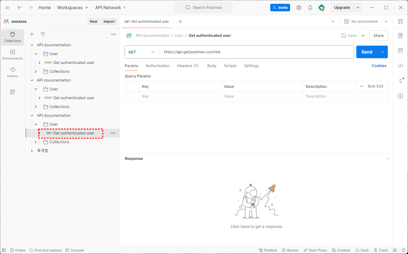Click the query param Value field
The image size is (408, 254).
(262, 96)
